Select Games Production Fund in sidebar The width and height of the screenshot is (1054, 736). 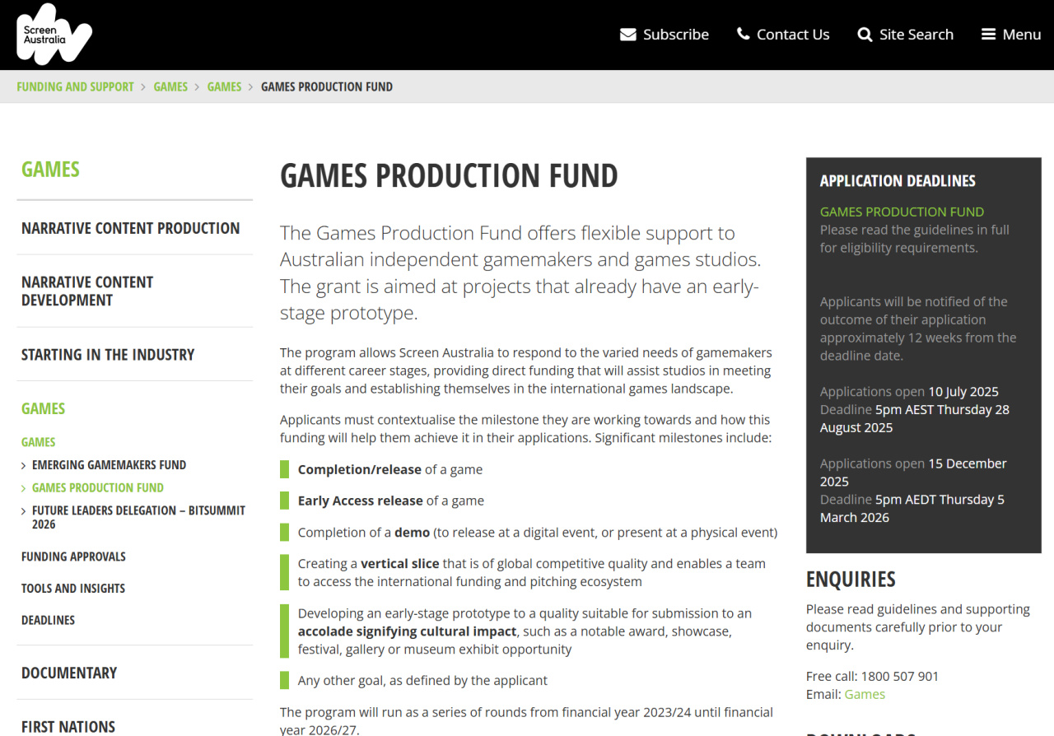tap(98, 488)
